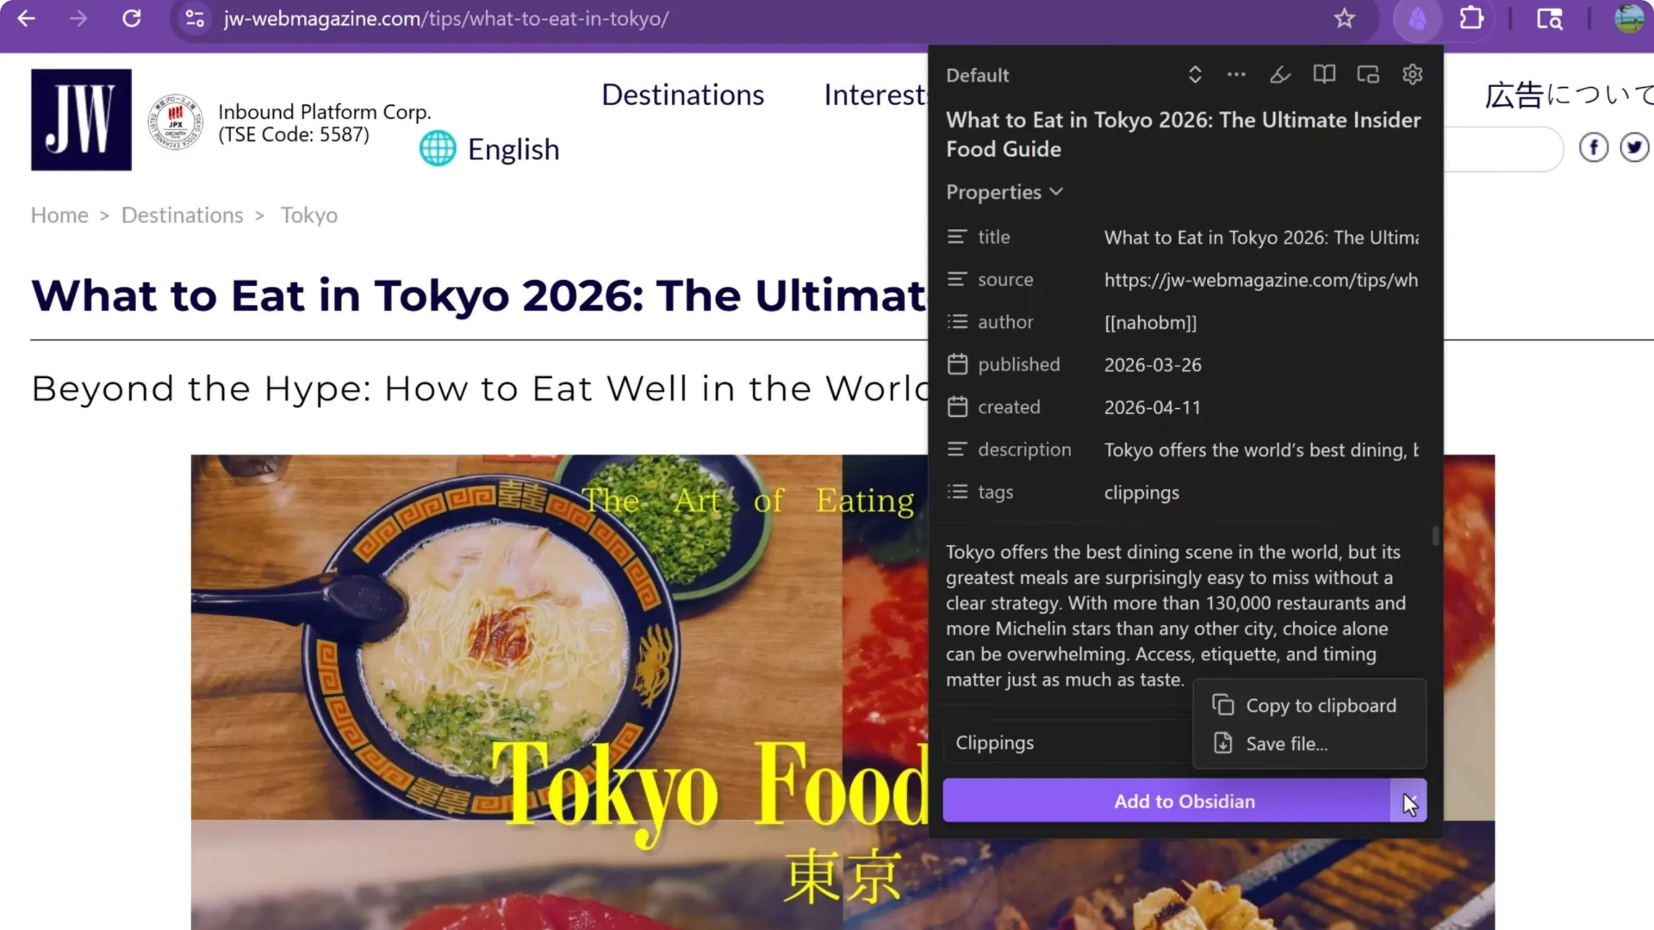The height and width of the screenshot is (930, 1654).
Task: Share on Twitter icon
Action: click(1634, 148)
